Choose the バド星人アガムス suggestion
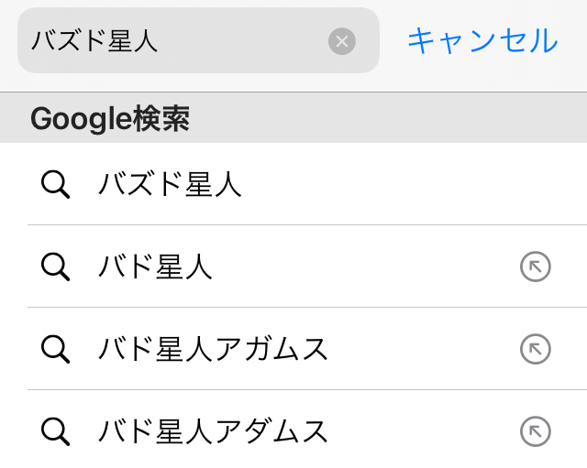The image size is (587, 468). 213,349
